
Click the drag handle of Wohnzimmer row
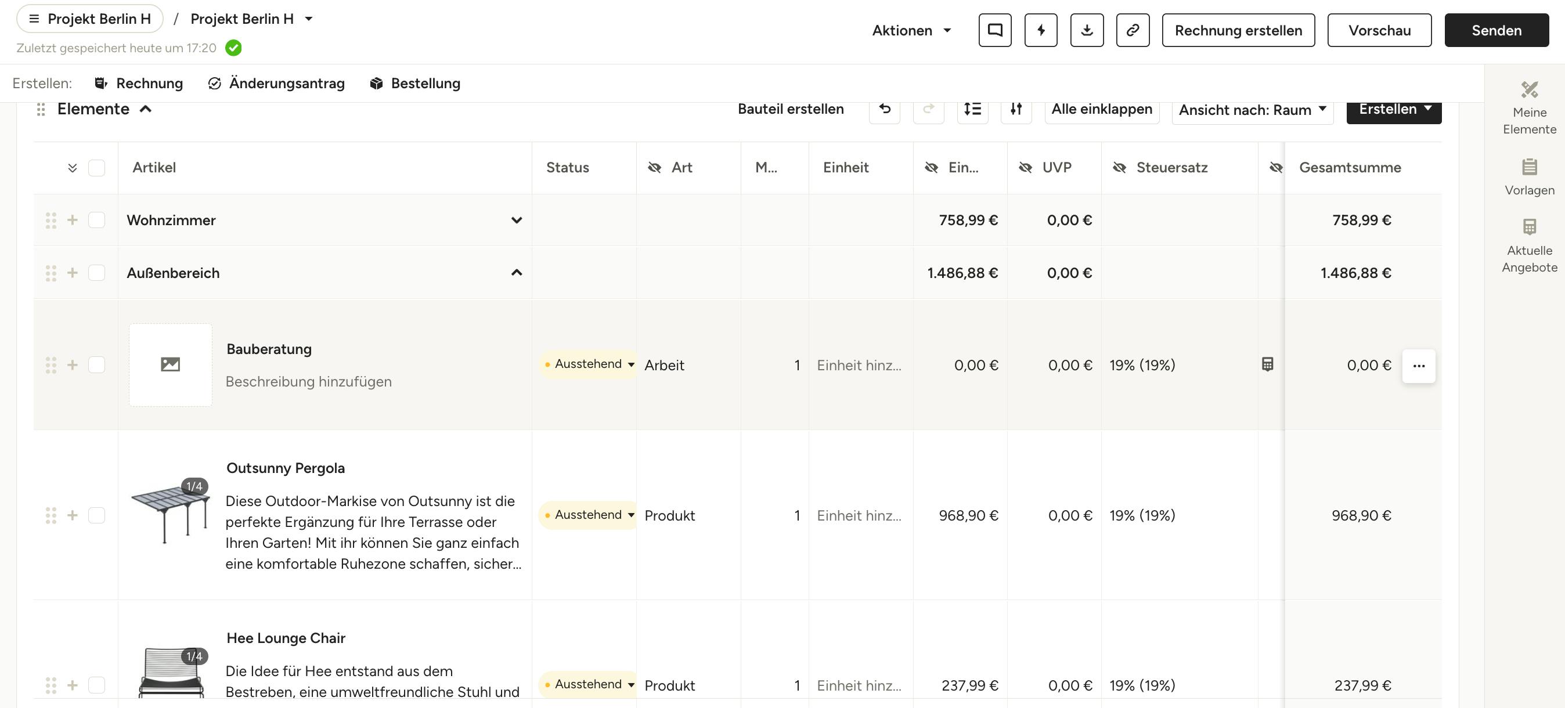pos(51,221)
